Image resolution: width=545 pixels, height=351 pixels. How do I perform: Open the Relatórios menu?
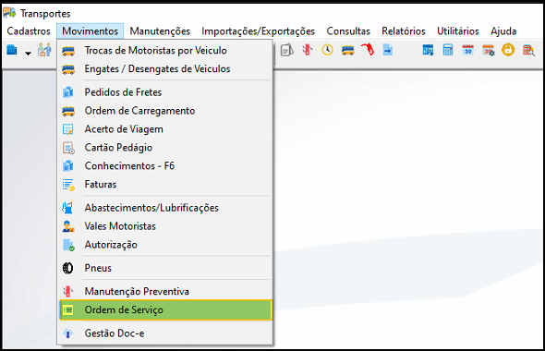pos(403,30)
